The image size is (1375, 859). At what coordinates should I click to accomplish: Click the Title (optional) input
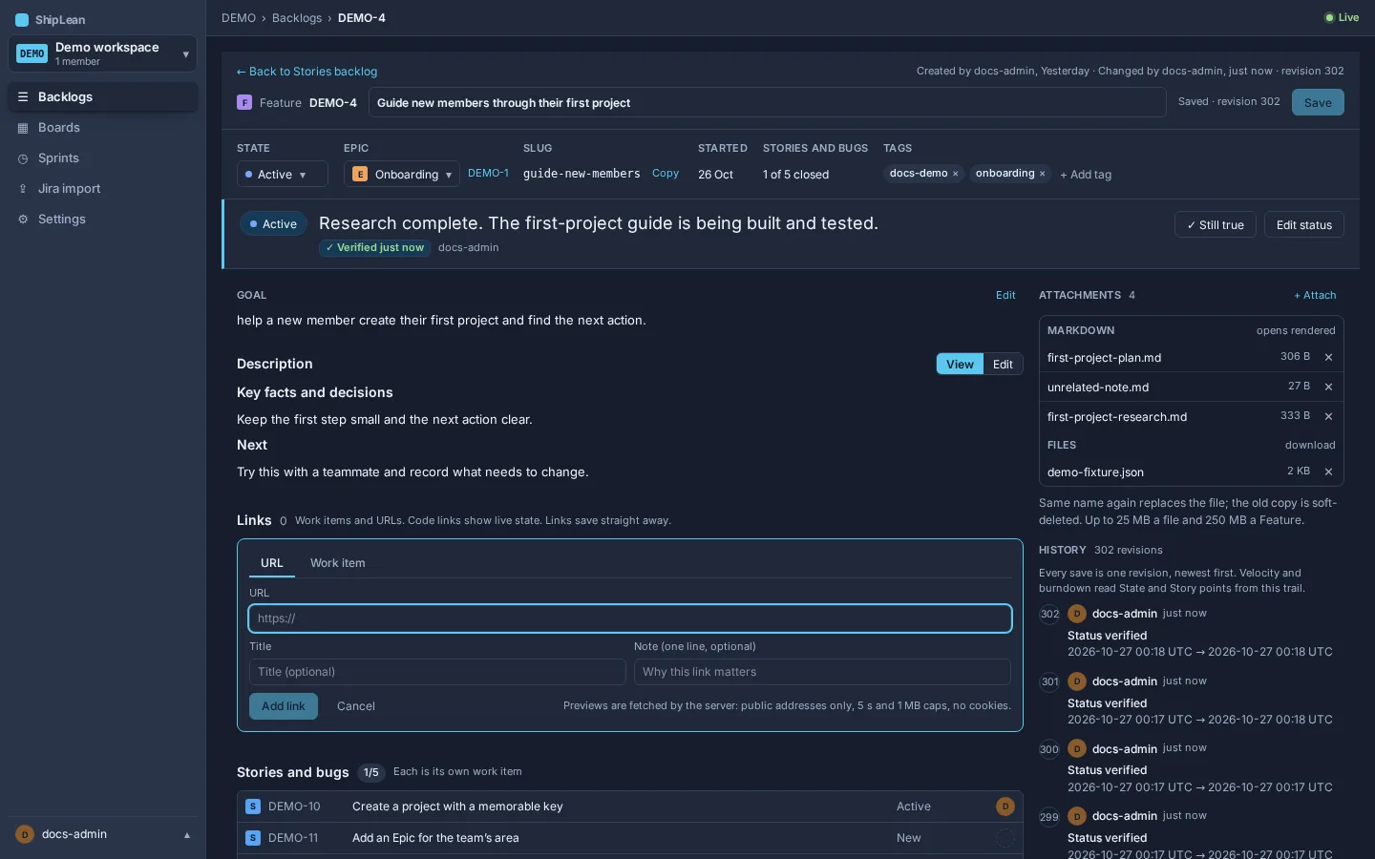click(437, 672)
